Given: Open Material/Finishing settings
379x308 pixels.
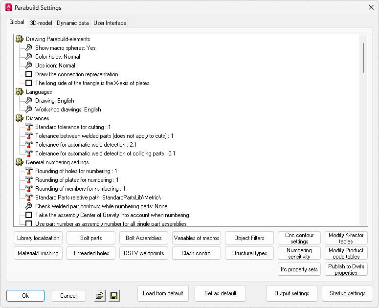Looking at the screenshot, I should click(38, 253).
